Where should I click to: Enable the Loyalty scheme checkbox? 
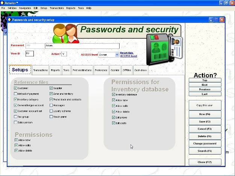pyautogui.click(x=51, y=111)
